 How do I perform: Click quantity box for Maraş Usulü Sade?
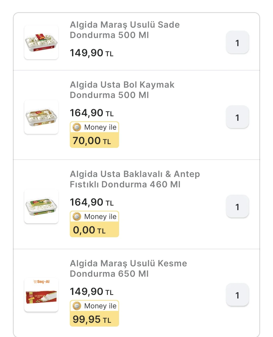(237, 42)
